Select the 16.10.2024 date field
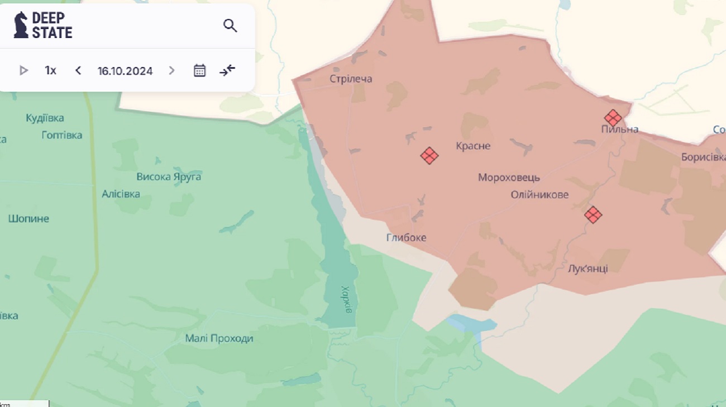726x407 pixels. tap(125, 71)
